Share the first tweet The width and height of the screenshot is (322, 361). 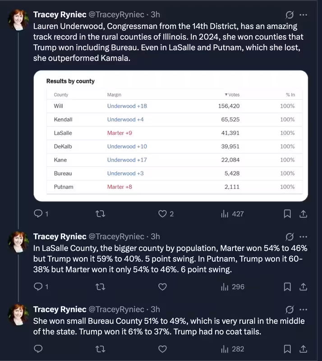click(x=304, y=214)
